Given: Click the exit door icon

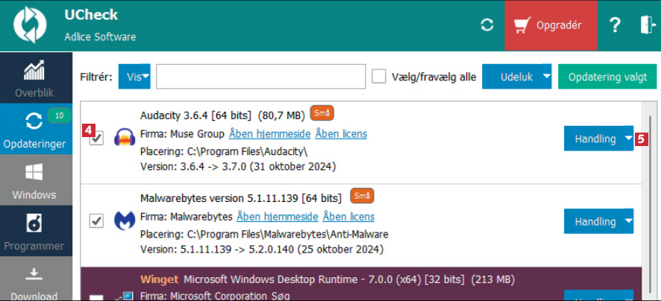Looking at the screenshot, I should coord(645,25).
